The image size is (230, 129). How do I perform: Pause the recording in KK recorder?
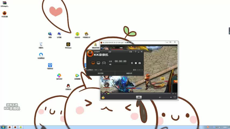(x=132, y=63)
